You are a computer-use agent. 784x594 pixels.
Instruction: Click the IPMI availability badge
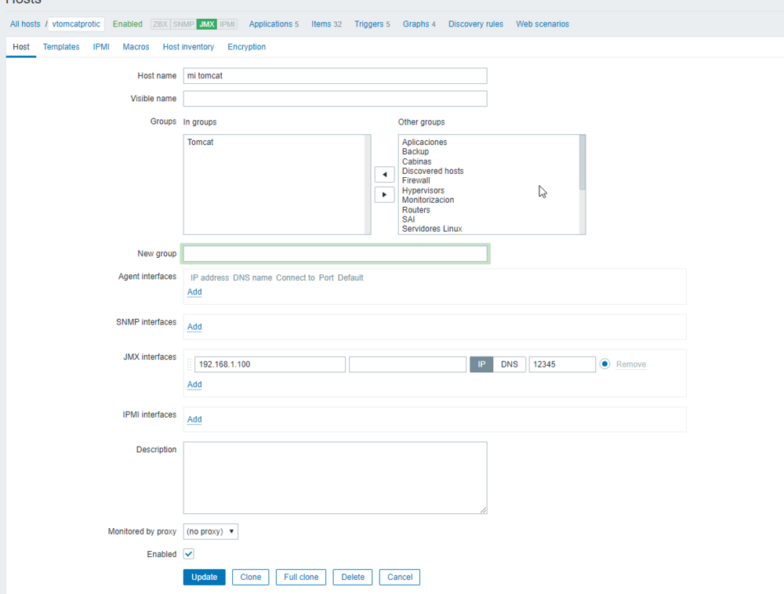(x=228, y=24)
